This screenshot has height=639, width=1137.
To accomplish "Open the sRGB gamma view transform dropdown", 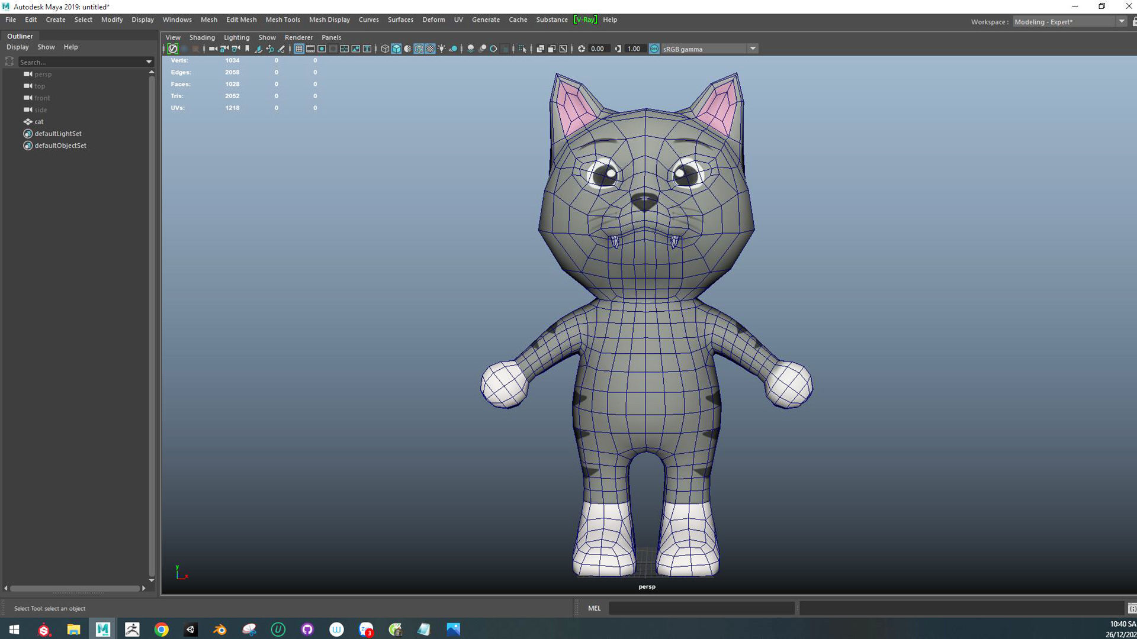I will 753,49.
